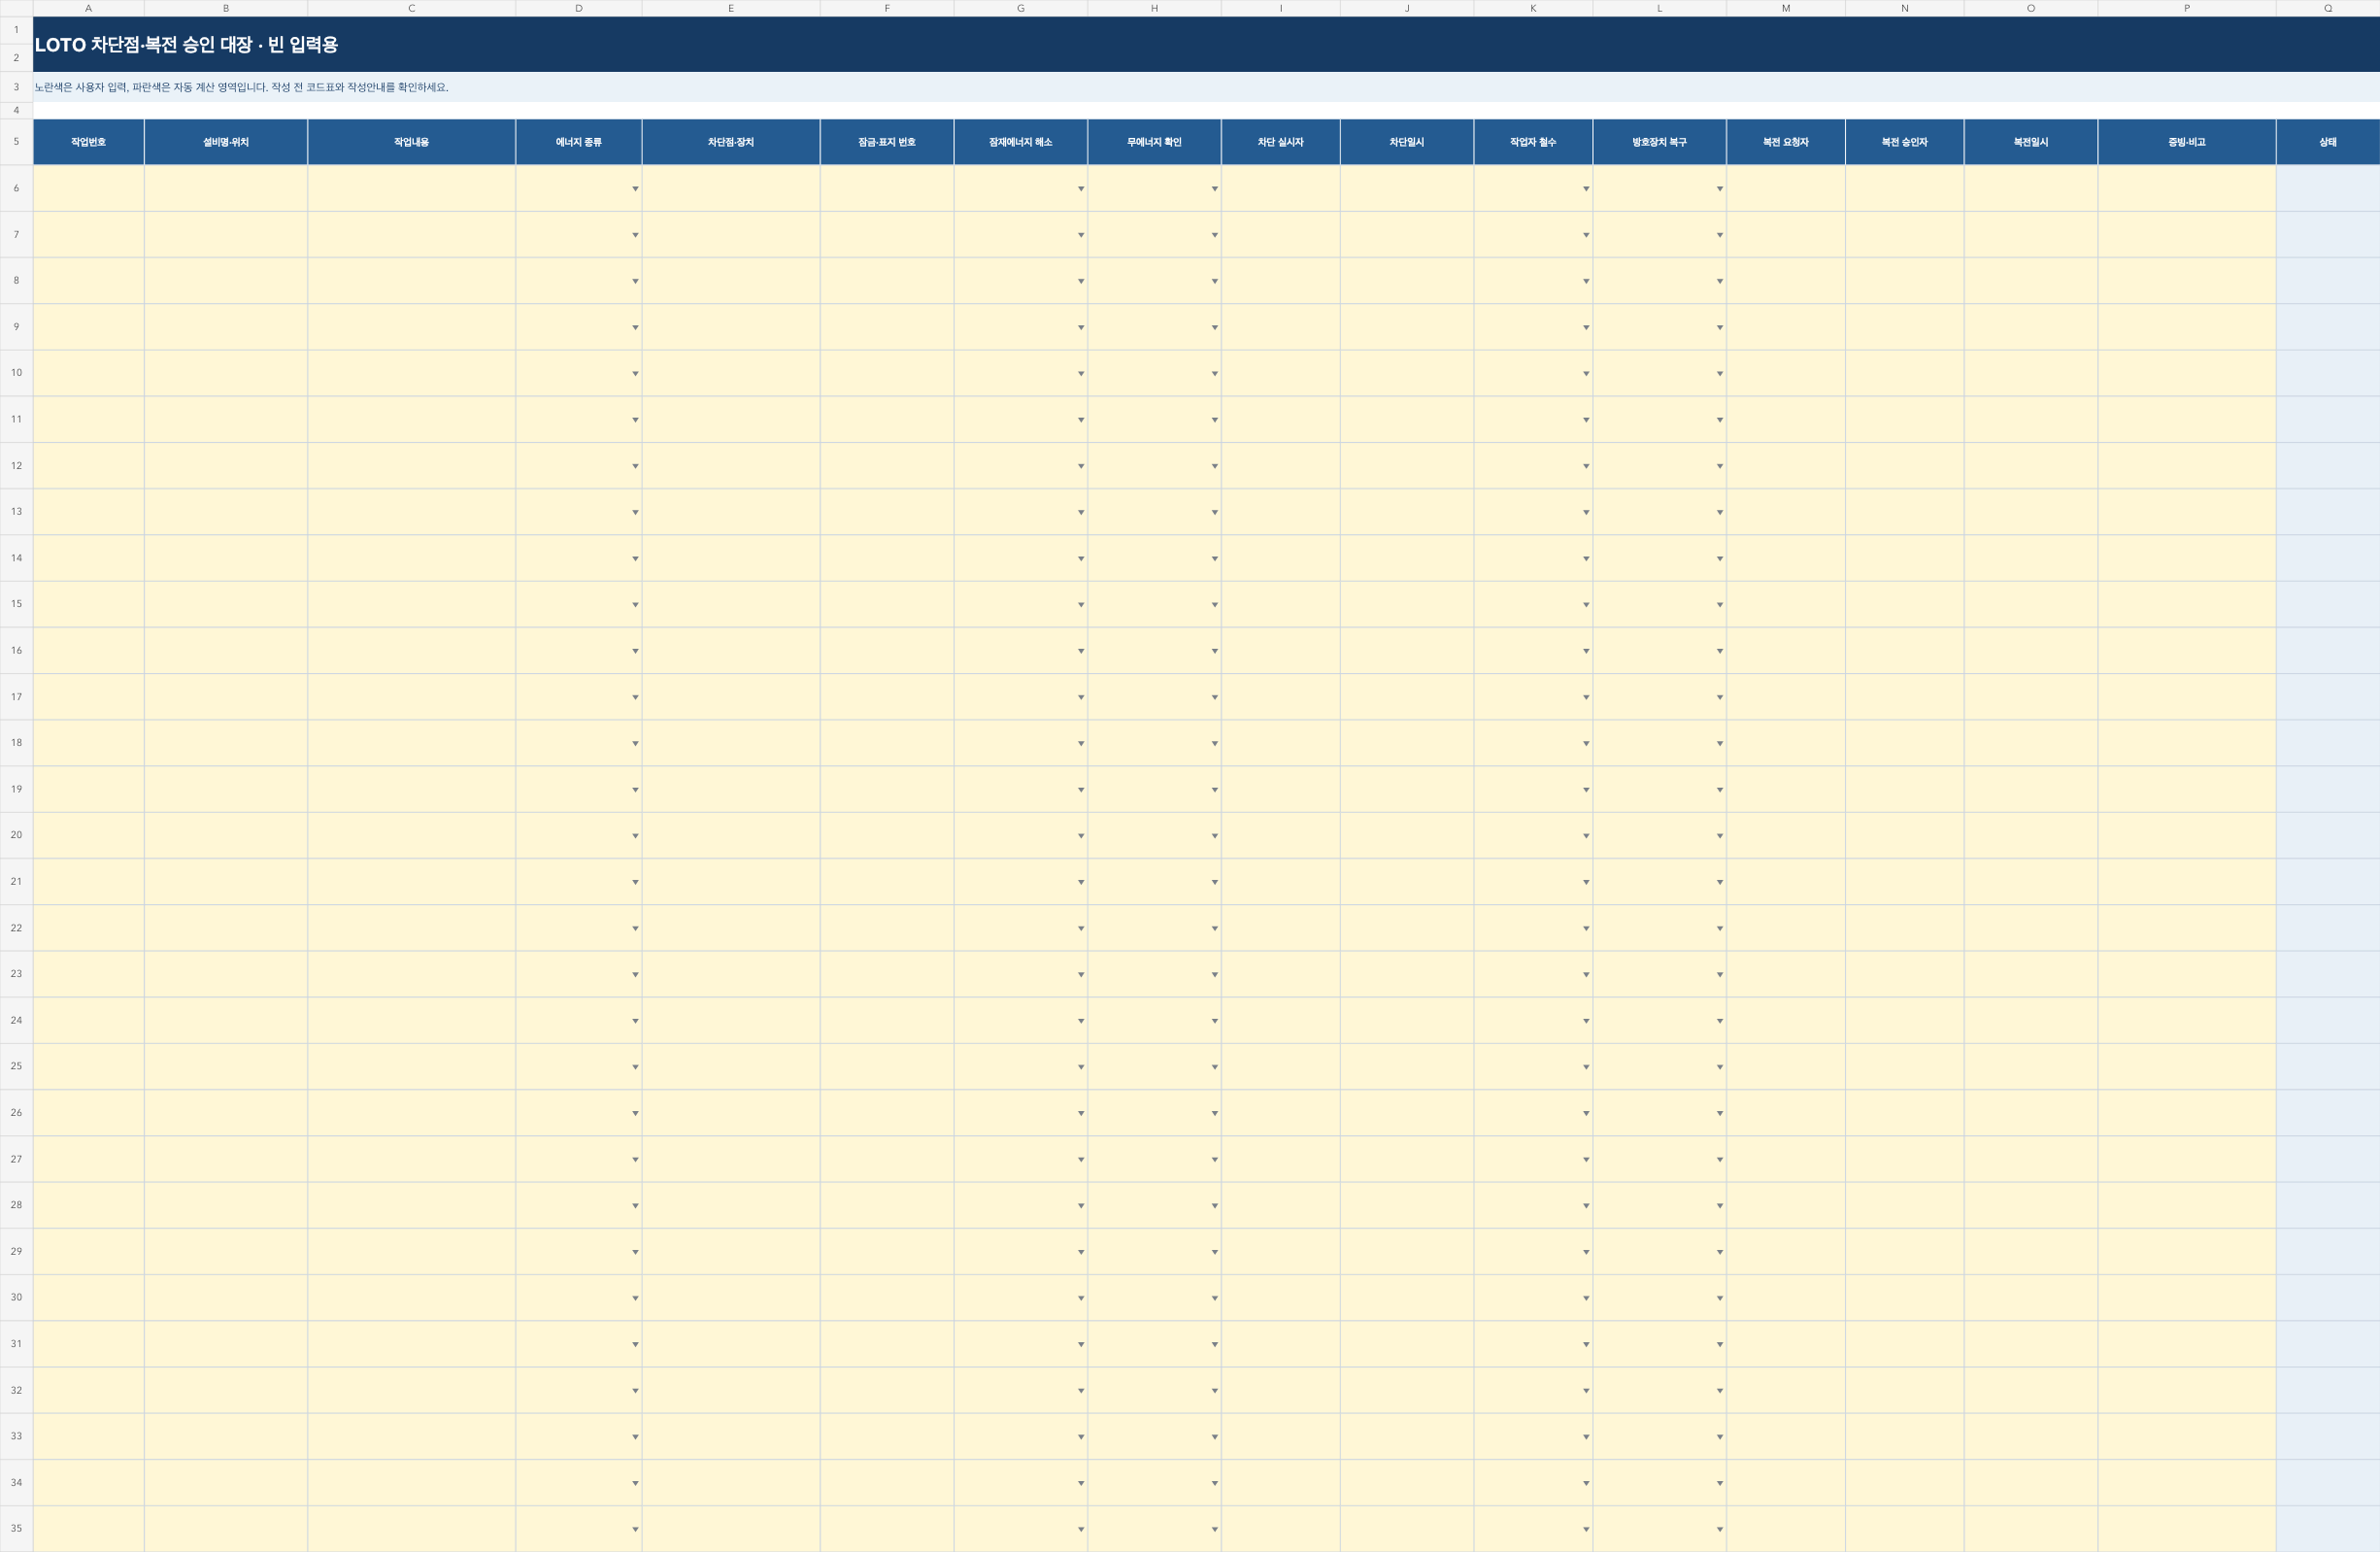The width and height of the screenshot is (2380, 1552).
Task: Open the 잠재에너지 해소 dropdown in row 8
Action: click(1081, 281)
